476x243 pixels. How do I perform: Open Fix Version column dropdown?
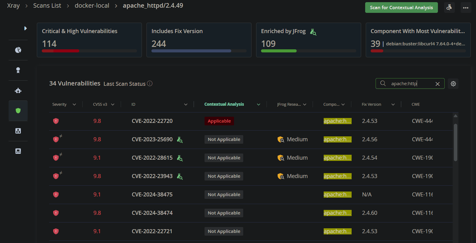coord(393,104)
